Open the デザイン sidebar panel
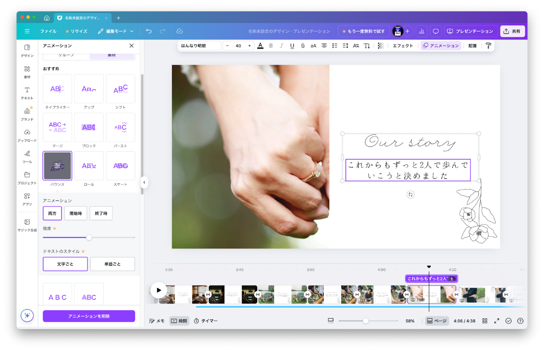 [27, 50]
